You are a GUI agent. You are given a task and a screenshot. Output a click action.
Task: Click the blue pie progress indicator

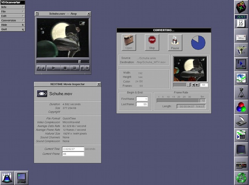click(198, 43)
